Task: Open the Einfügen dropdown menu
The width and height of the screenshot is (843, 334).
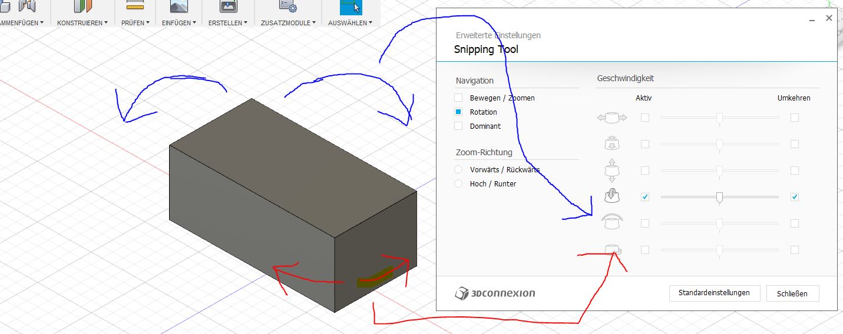Action: tap(178, 23)
